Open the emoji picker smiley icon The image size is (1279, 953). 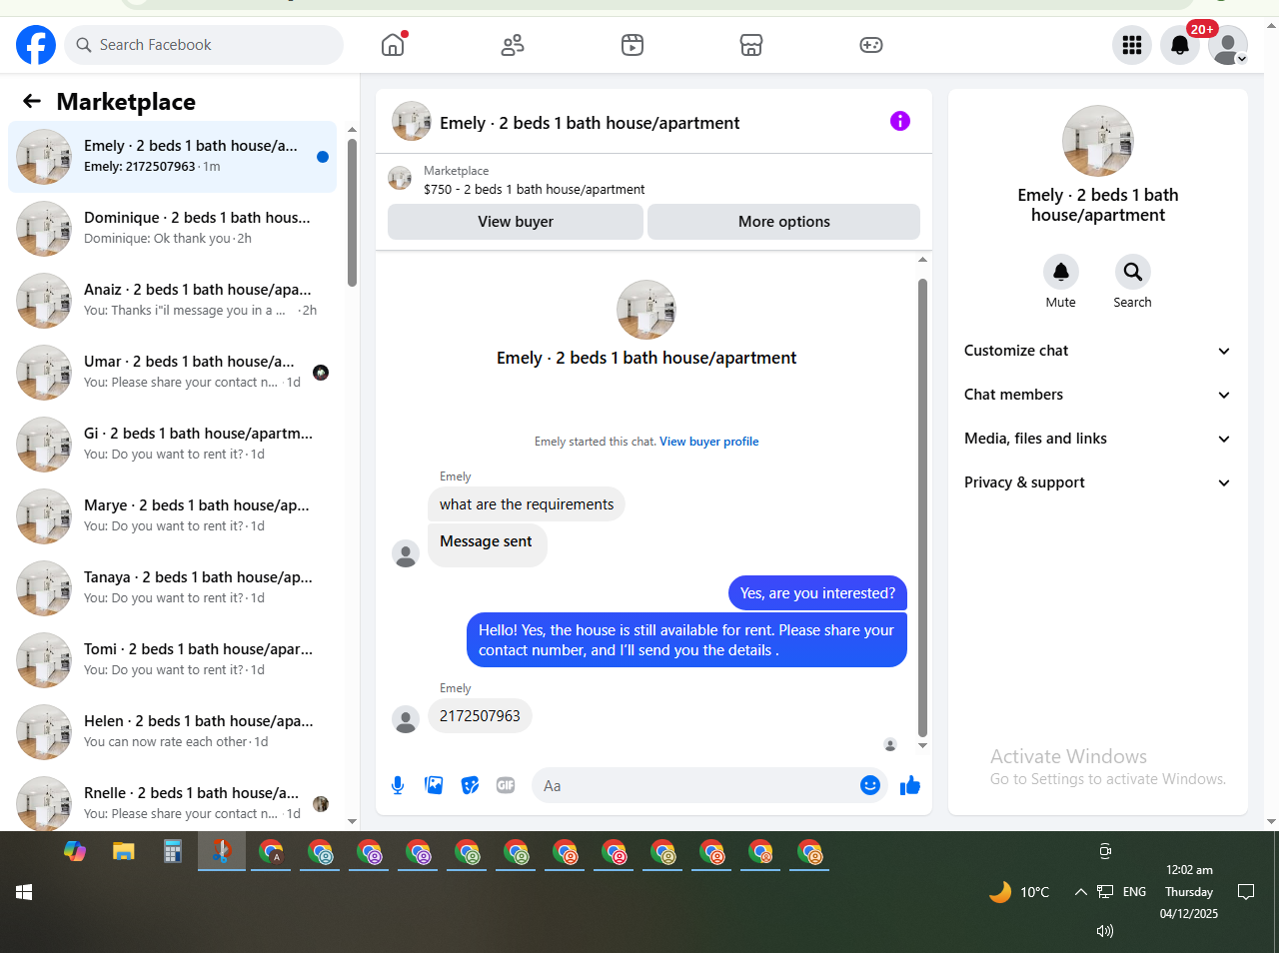pos(870,785)
